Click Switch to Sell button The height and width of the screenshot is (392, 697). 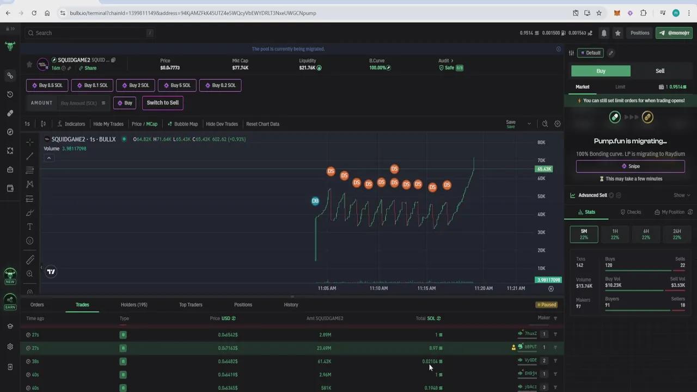[162, 103]
